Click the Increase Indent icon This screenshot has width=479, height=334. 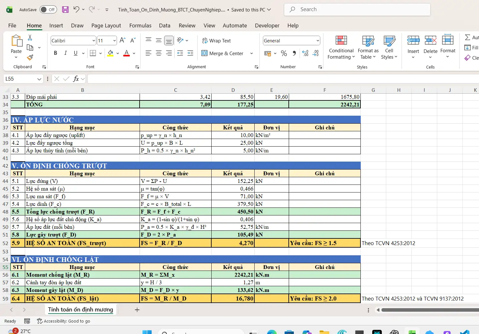190,54
